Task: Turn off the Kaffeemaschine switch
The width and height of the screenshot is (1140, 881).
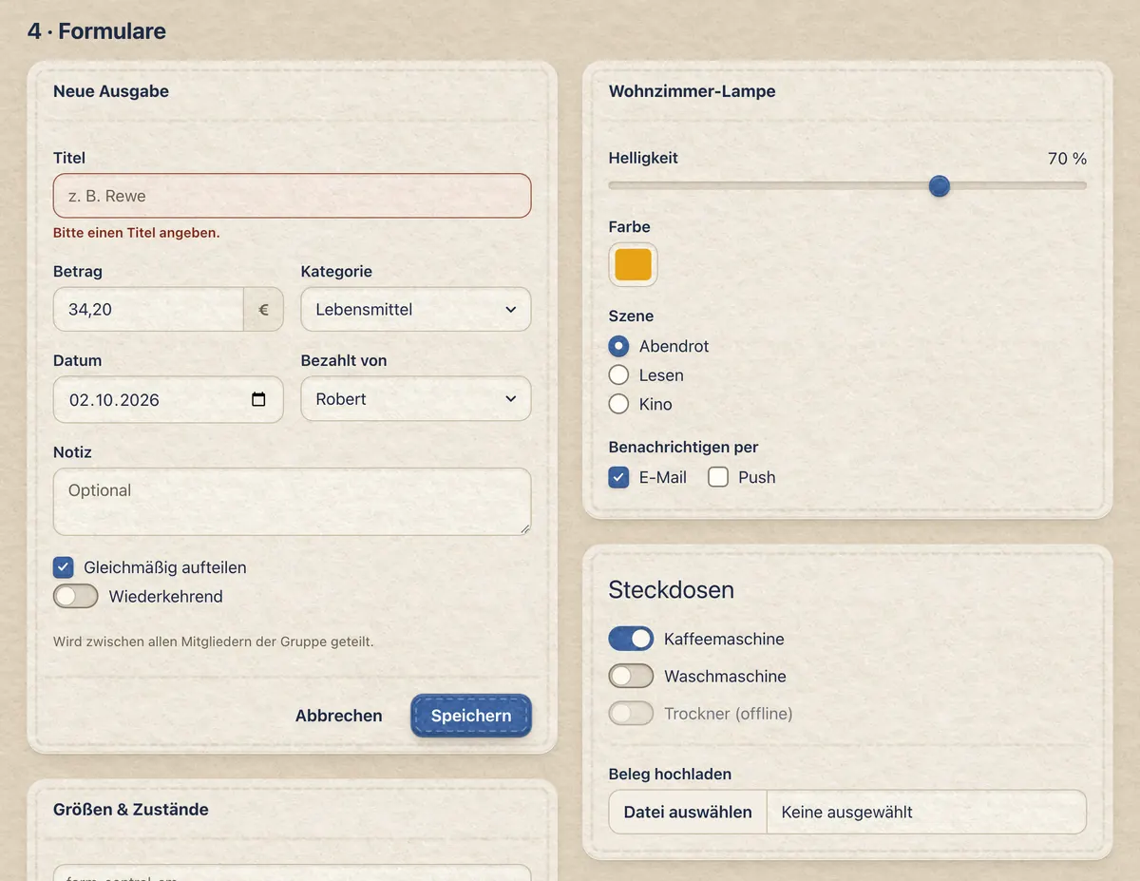Action: (631, 639)
